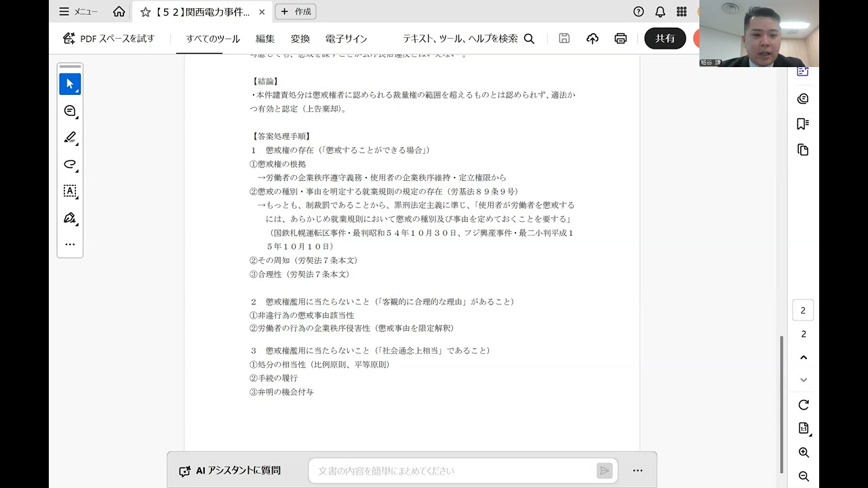Click the line ①処分の相当性（比例原則、平等原則）
This screenshot has height=488, width=868.
pos(319,365)
